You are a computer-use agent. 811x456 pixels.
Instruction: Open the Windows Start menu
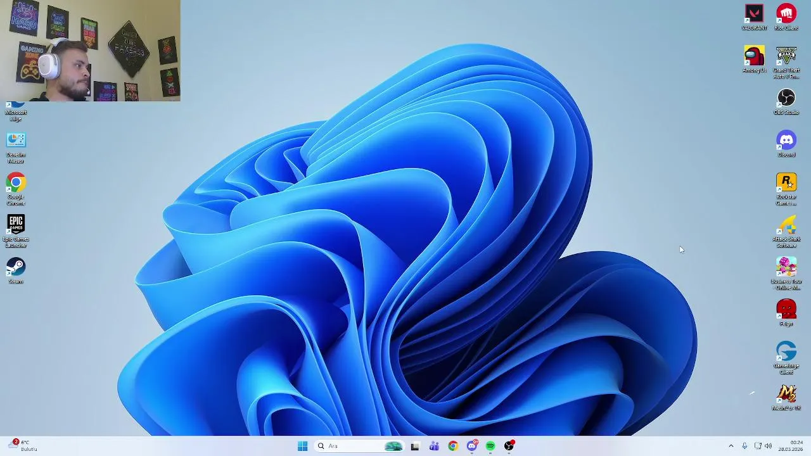pos(302,446)
